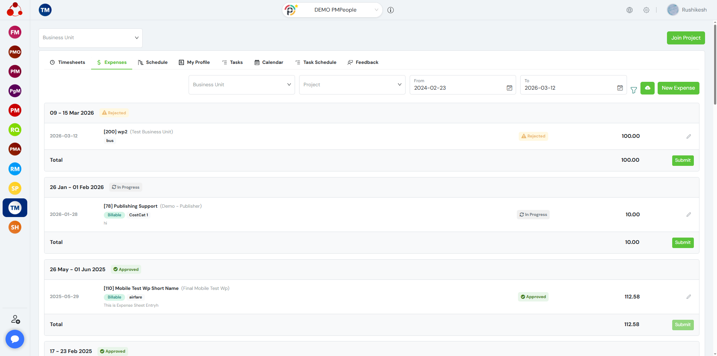
Task: Open the language globe icon
Action: click(630, 10)
